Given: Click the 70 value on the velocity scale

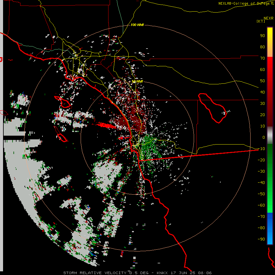Looking at the screenshot, I should (x=262, y=58).
